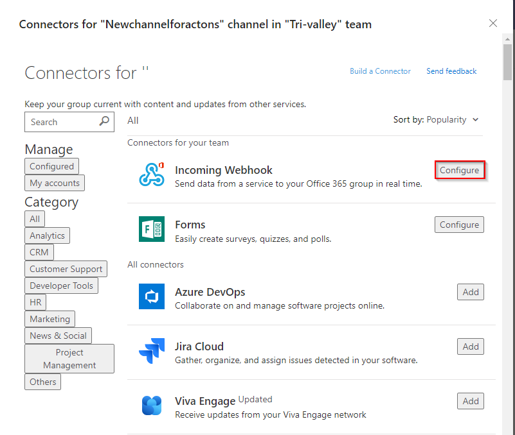Select the News & Social category

(58, 336)
